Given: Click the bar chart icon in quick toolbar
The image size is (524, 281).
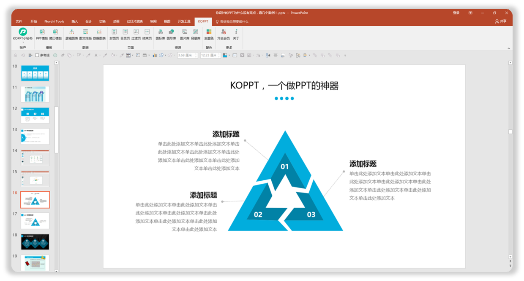Looking at the screenshot, I should coord(155,55).
